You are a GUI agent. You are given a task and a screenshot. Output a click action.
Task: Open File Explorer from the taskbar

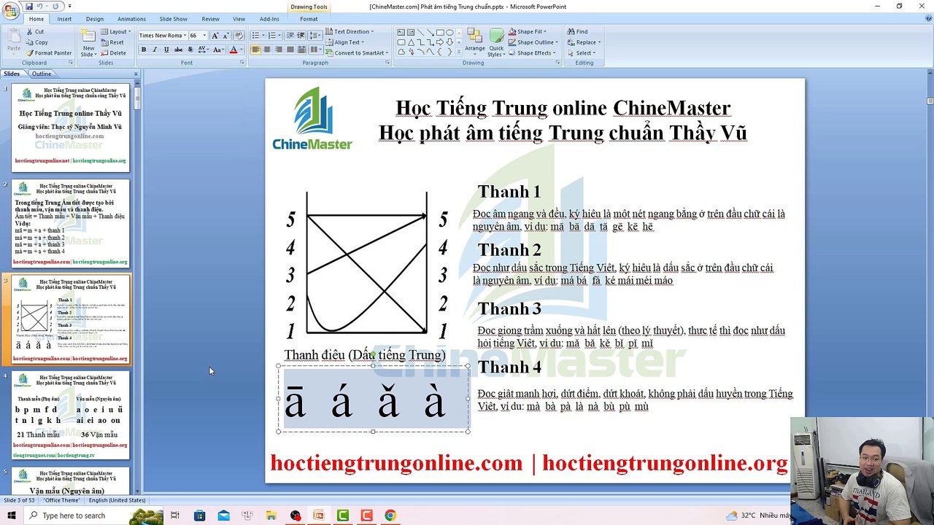pos(271,516)
